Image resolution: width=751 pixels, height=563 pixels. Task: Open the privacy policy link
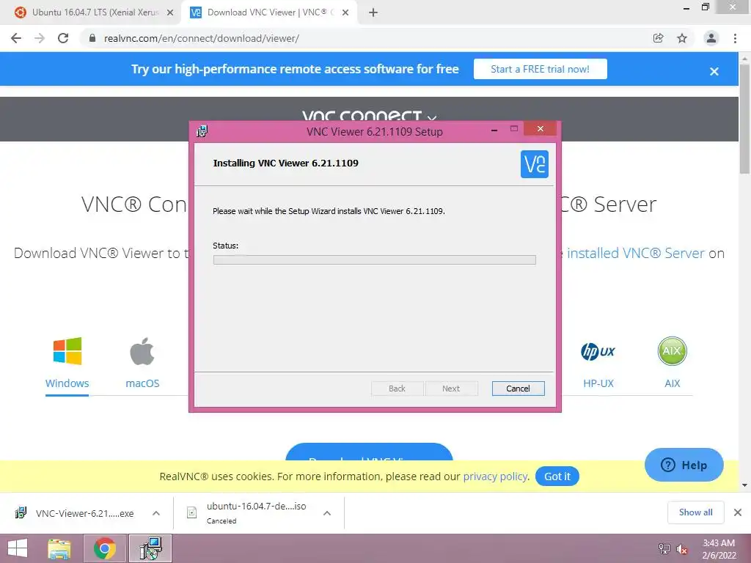(495, 476)
